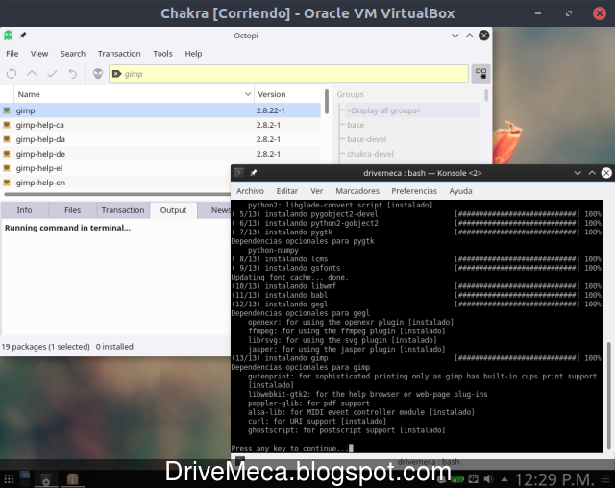Click the gimp-help-el package status icon
The height and width of the screenshot is (488, 615).
[7, 168]
